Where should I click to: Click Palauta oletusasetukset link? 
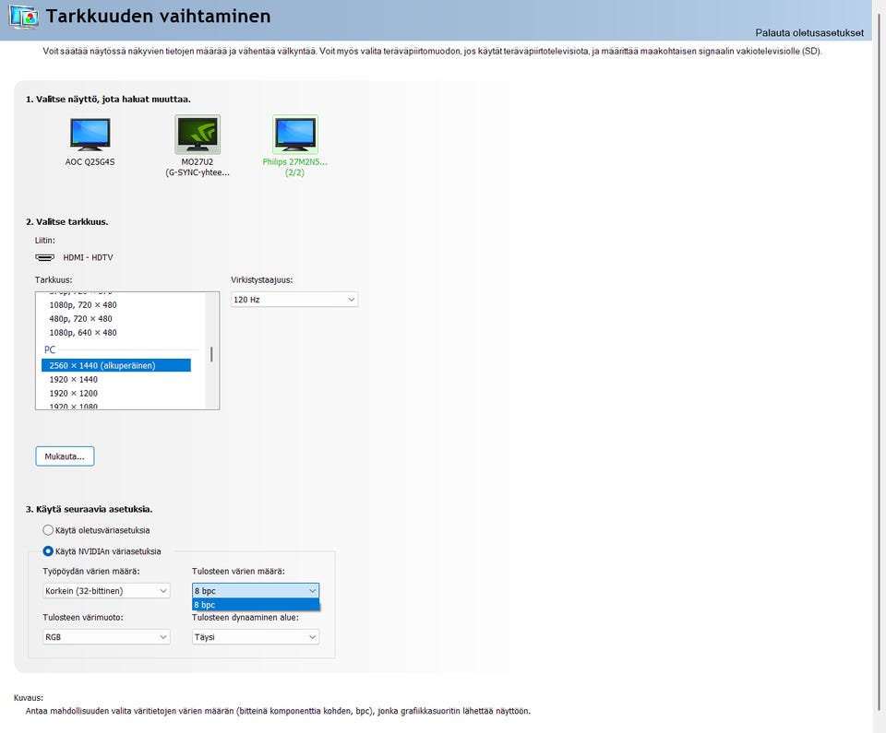(809, 33)
